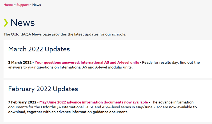Click the large News page heading

[x=23, y=22]
